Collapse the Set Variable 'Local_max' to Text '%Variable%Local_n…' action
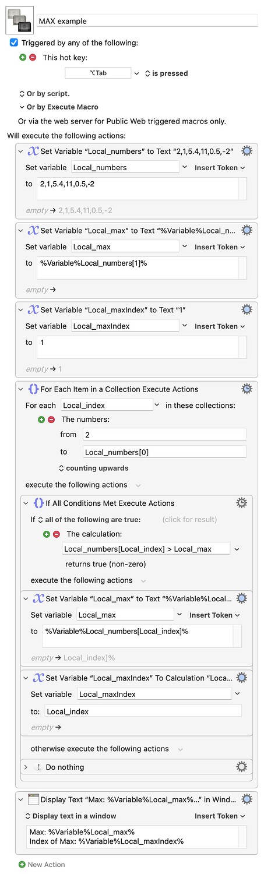The image size is (264, 874). [22, 231]
